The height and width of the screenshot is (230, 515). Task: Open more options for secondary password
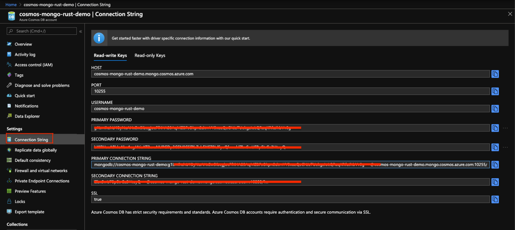pos(505,147)
